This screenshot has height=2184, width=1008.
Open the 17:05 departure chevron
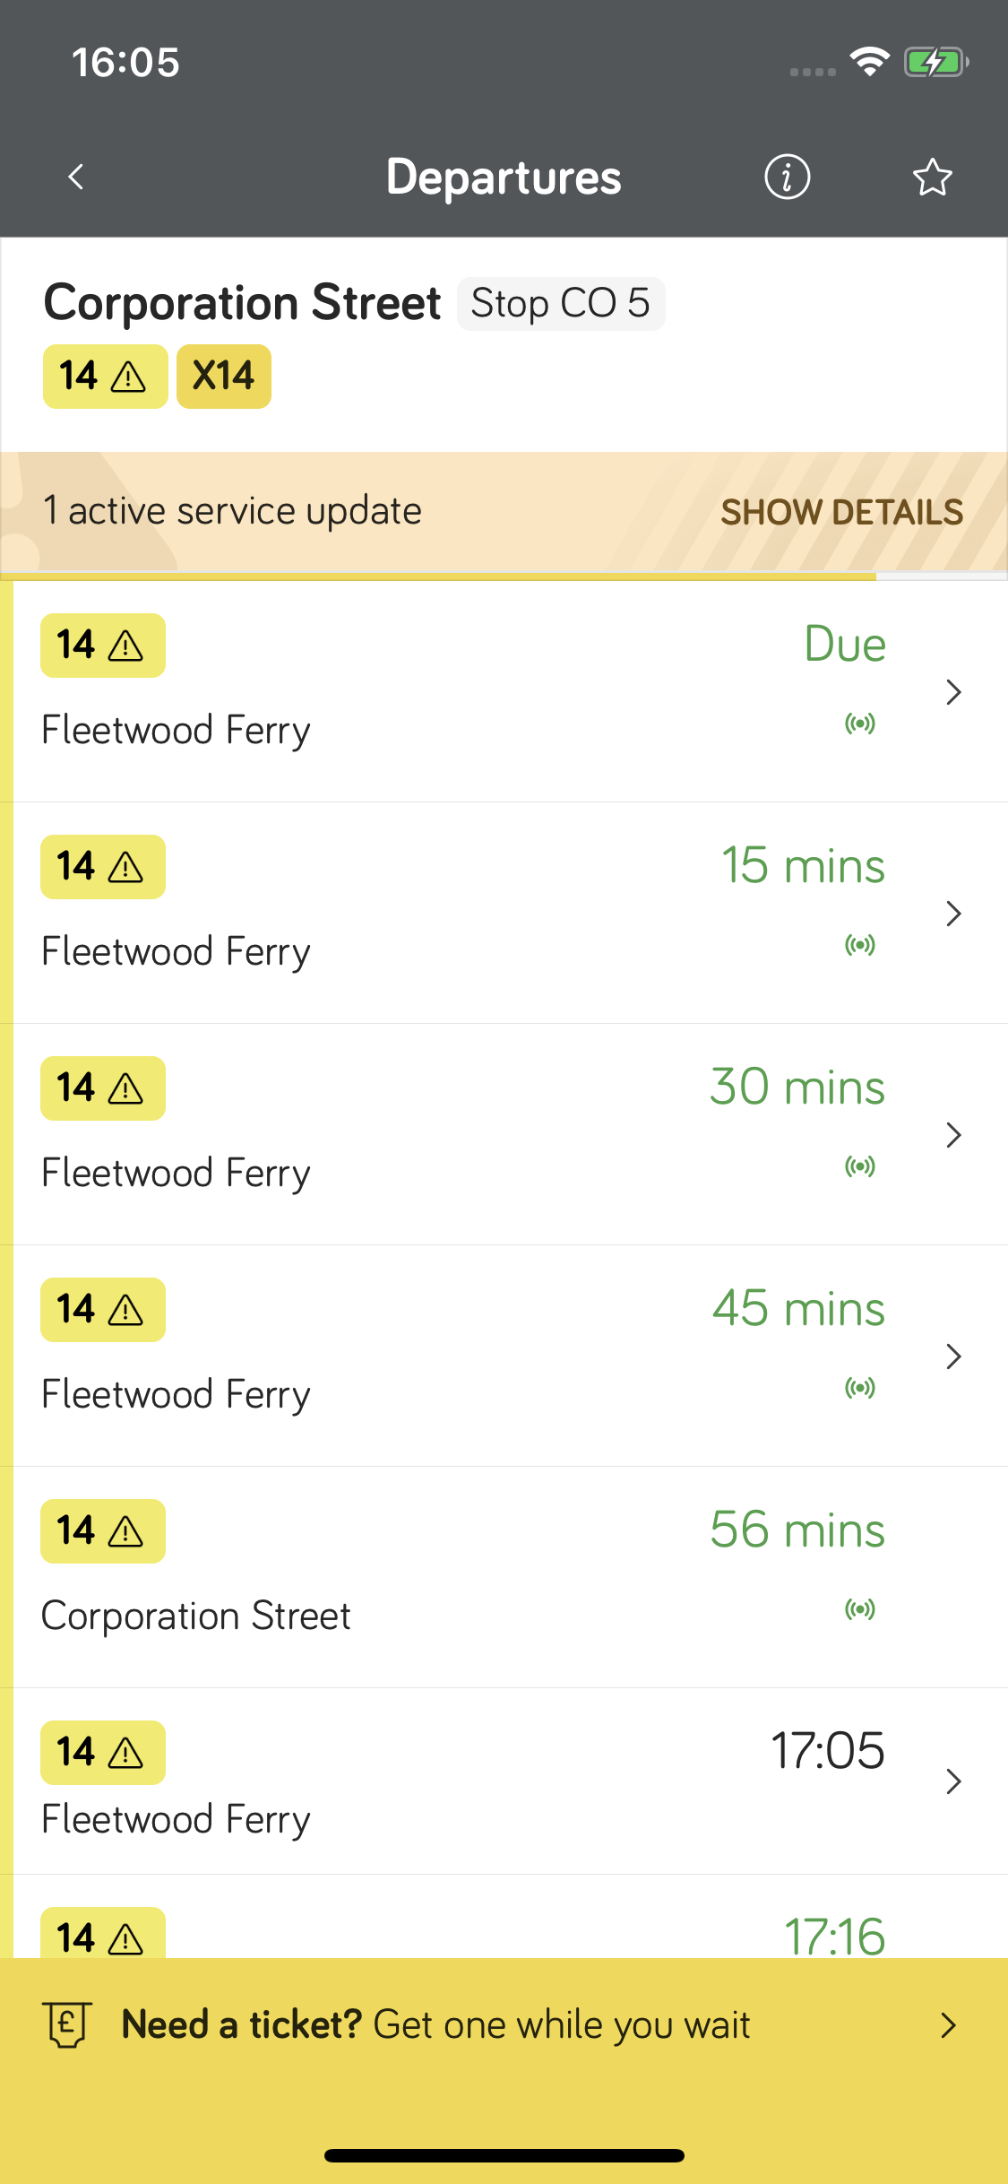(953, 1781)
